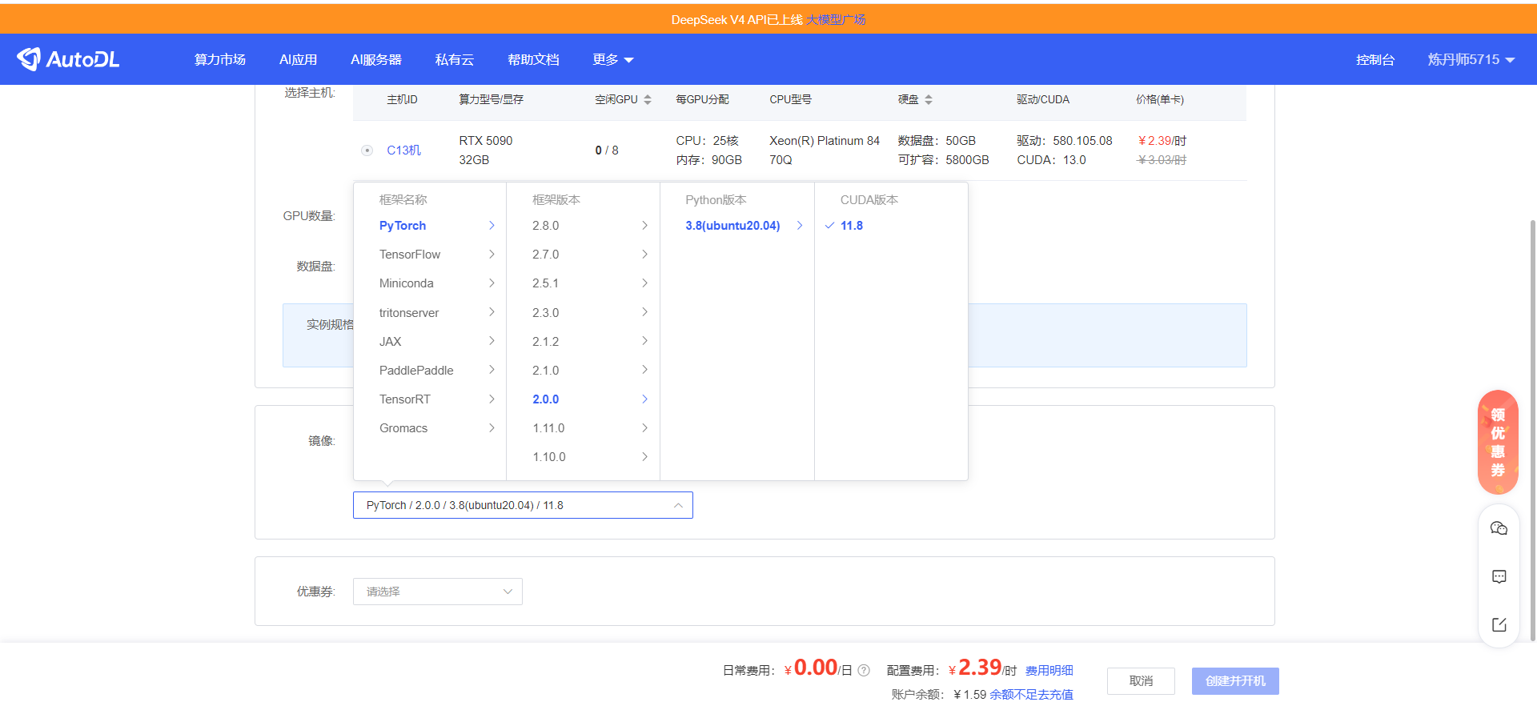
Task: Open the user menu 炼丹师5715
Action: pos(1471,59)
